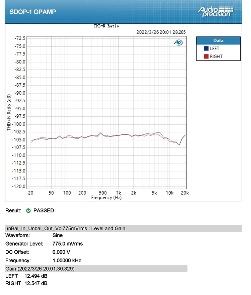The width and height of the screenshot is (251, 295).
Task: Select the LEFT legend label
Action: point(215,48)
